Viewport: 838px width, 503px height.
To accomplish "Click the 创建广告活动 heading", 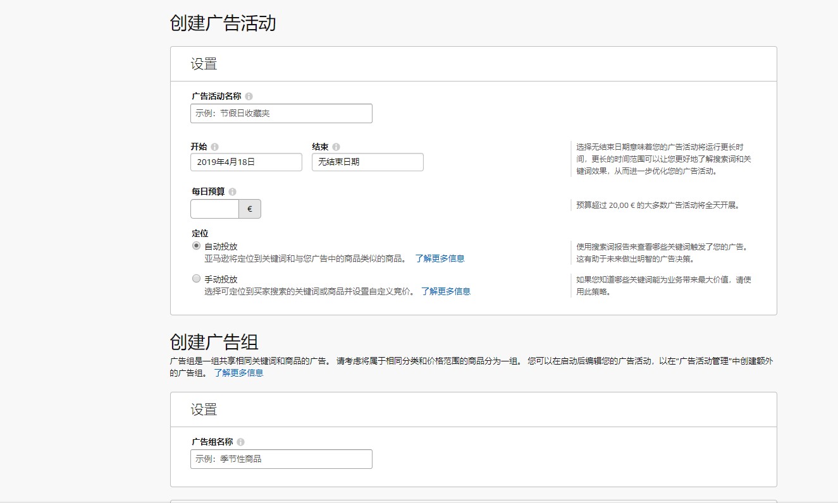I will coord(223,23).
